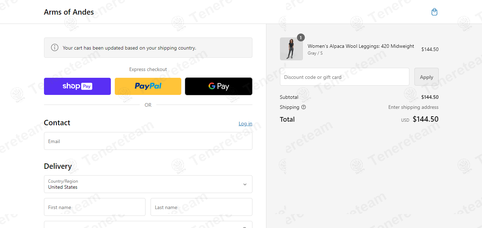Follow the Log in link
This screenshot has height=228, width=482.
[245, 124]
